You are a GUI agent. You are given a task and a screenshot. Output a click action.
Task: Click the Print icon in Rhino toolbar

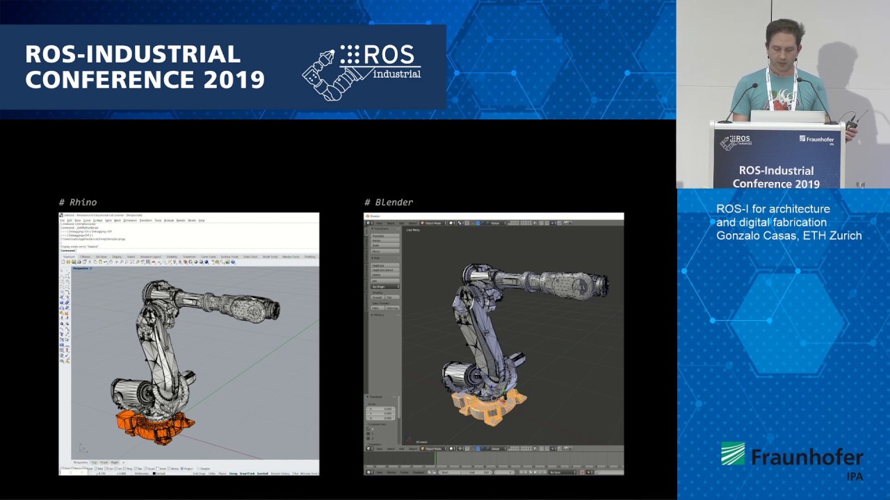point(79,262)
